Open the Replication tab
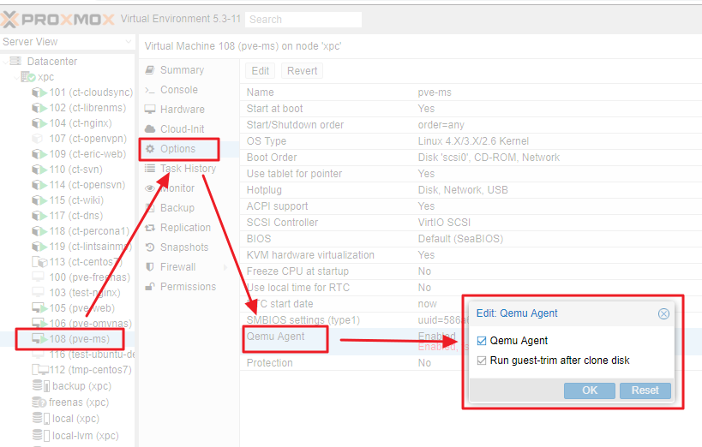Viewport: 702px width, 447px height. coord(189,227)
